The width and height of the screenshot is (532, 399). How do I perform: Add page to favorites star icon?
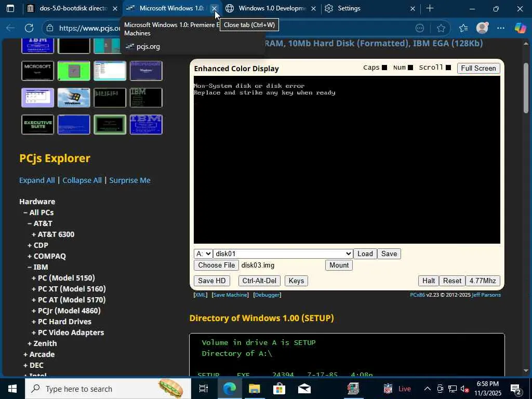(441, 28)
